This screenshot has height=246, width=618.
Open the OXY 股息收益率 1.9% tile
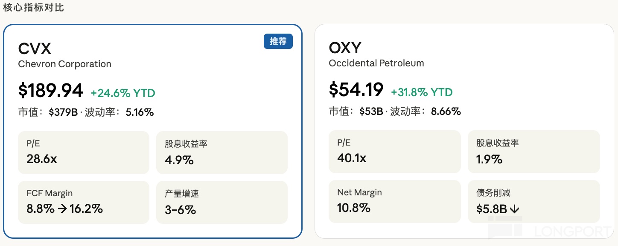click(534, 152)
